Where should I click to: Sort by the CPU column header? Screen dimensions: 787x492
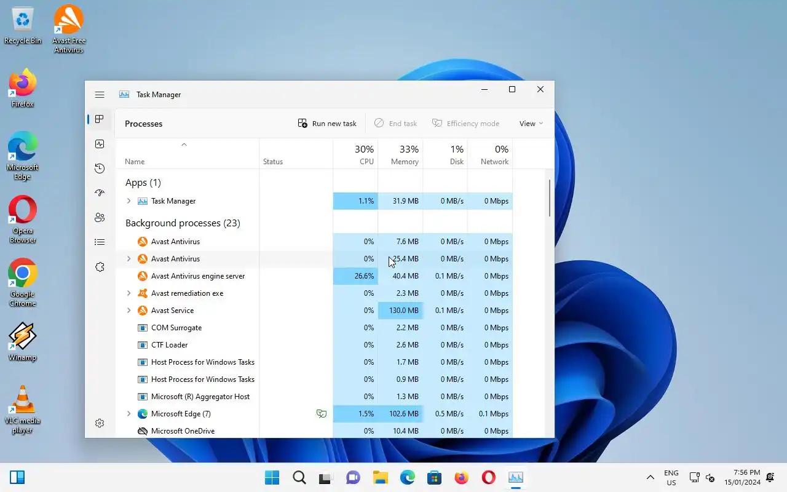click(x=355, y=154)
